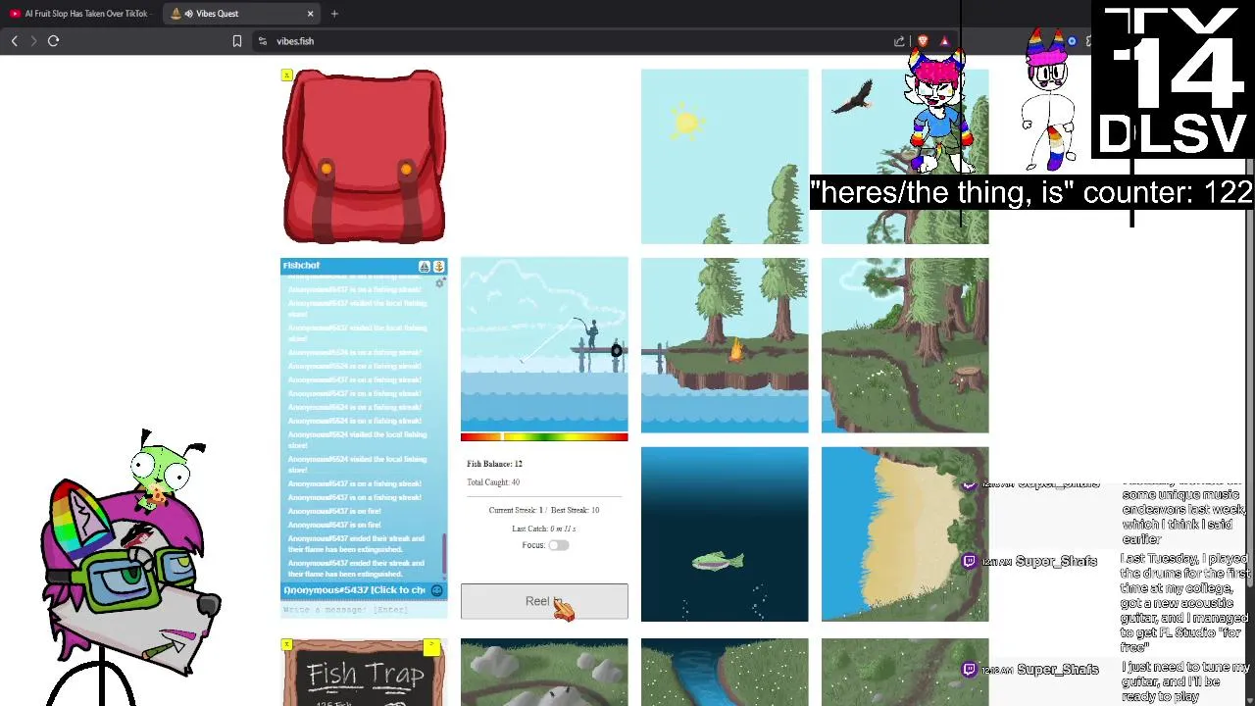Click 'Fish Balance: 12' text
This screenshot has height=706, width=1255.
(494, 464)
